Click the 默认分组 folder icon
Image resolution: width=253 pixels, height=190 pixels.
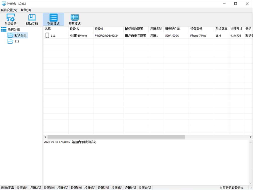pos(10,36)
